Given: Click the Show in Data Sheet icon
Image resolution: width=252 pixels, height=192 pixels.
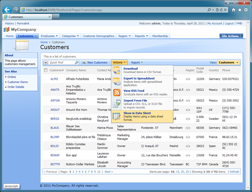Looking at the screenshot, I should tap(117, 117).
